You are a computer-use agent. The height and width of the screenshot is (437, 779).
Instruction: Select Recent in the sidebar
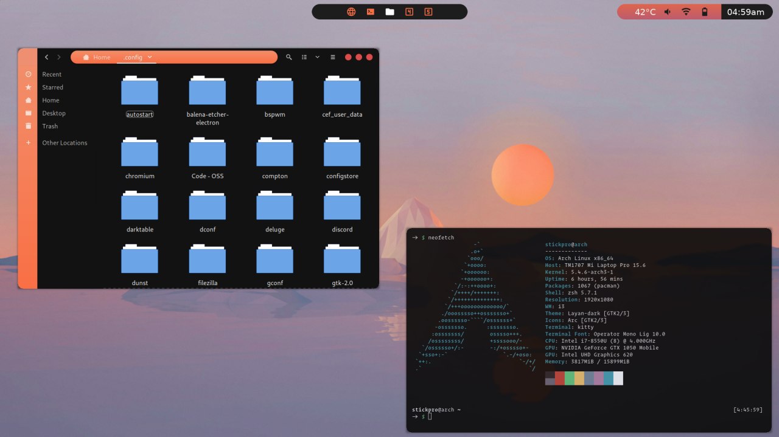click(52, 74)
